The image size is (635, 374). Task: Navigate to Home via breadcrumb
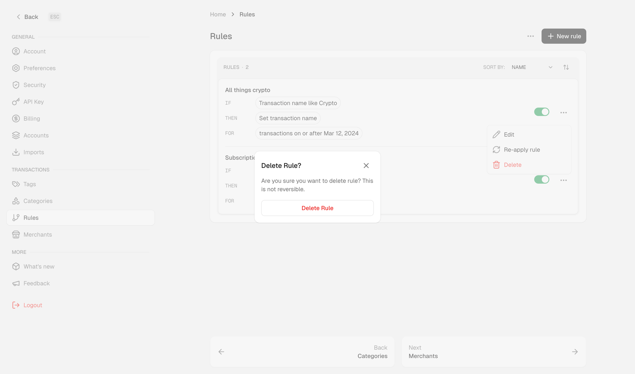pyautogui.click(x=218, y=14)
